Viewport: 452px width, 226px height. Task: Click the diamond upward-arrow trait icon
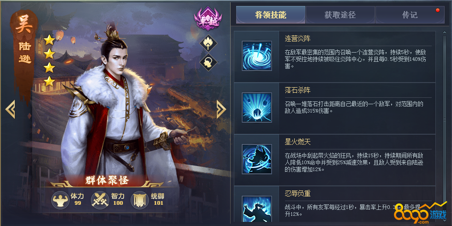click(208, 43)
